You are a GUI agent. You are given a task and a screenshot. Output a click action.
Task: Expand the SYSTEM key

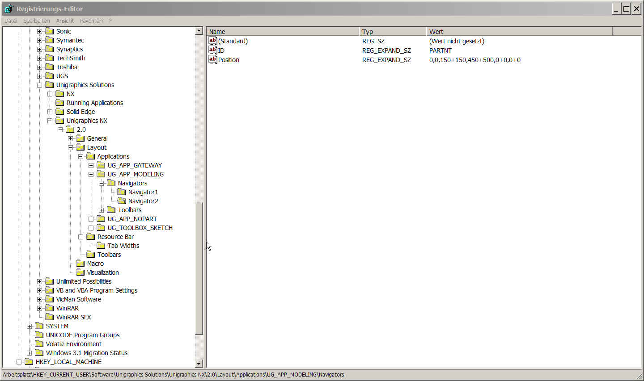29,326
